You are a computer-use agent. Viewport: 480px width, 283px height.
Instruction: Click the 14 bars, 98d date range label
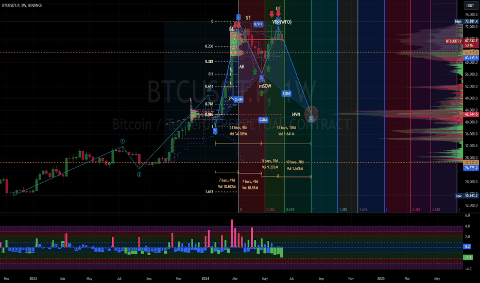(x=238, y=128)
